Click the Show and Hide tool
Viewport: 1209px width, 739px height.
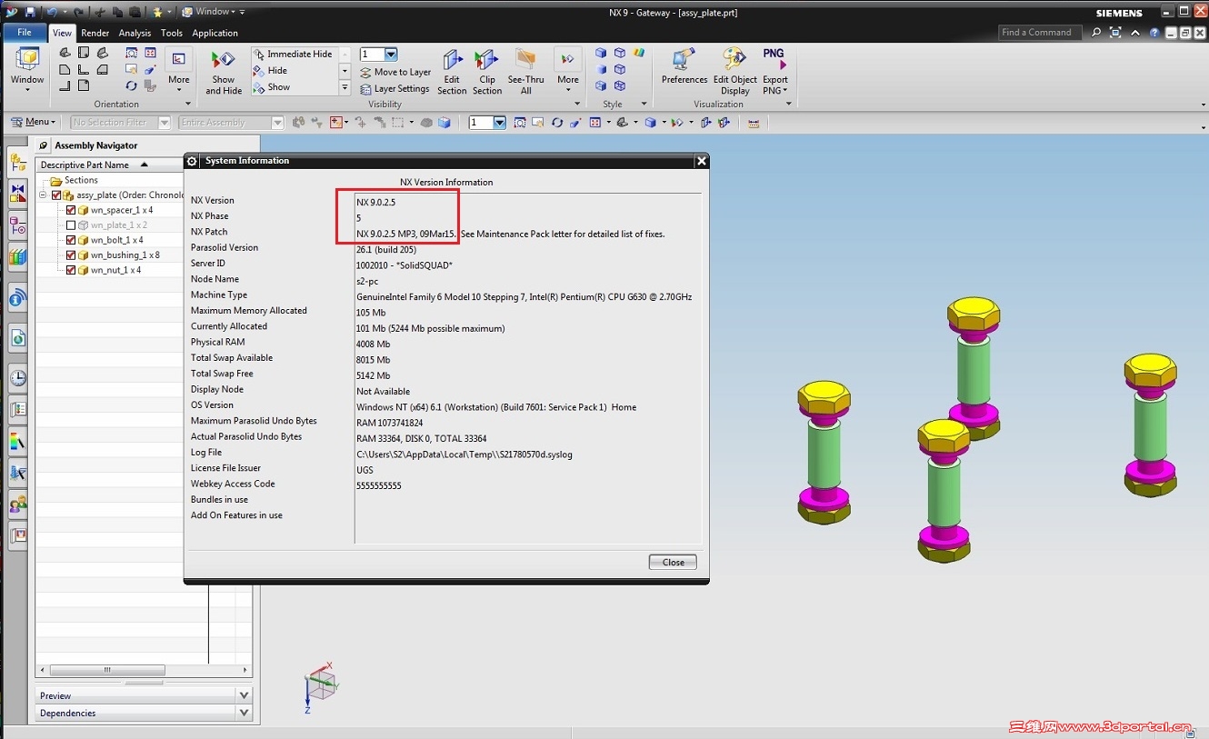click(224, 72)
